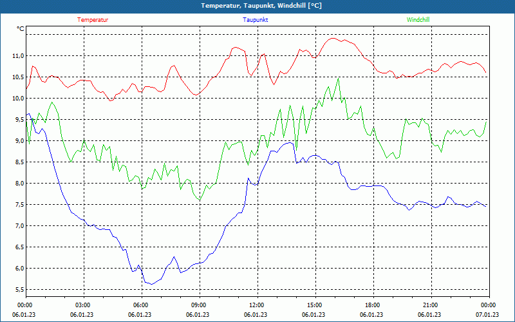Viewport: 515px width, 322px height.
Task: Click the blue Taupunkt legend label
Action: [255, 20]
